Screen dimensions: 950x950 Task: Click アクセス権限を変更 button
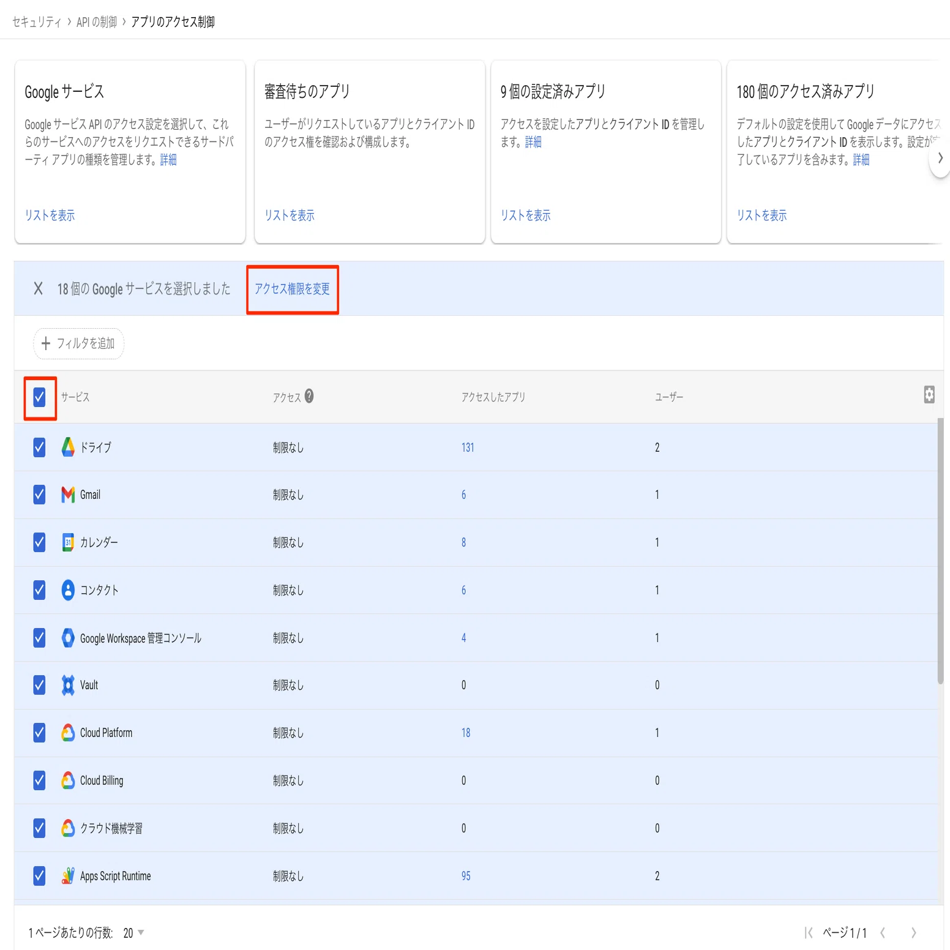293,289
